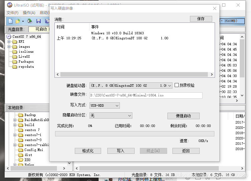The image size is (251, 181).
Task: Click the images folder icon in disc tree
Action: [x=15, y=46]
